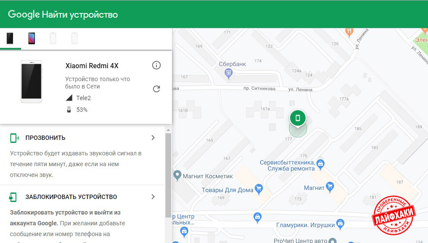This screenshot has width=428, height=243.
Task: Switch to the second colorful phone device tab
Action: point(31,38)
